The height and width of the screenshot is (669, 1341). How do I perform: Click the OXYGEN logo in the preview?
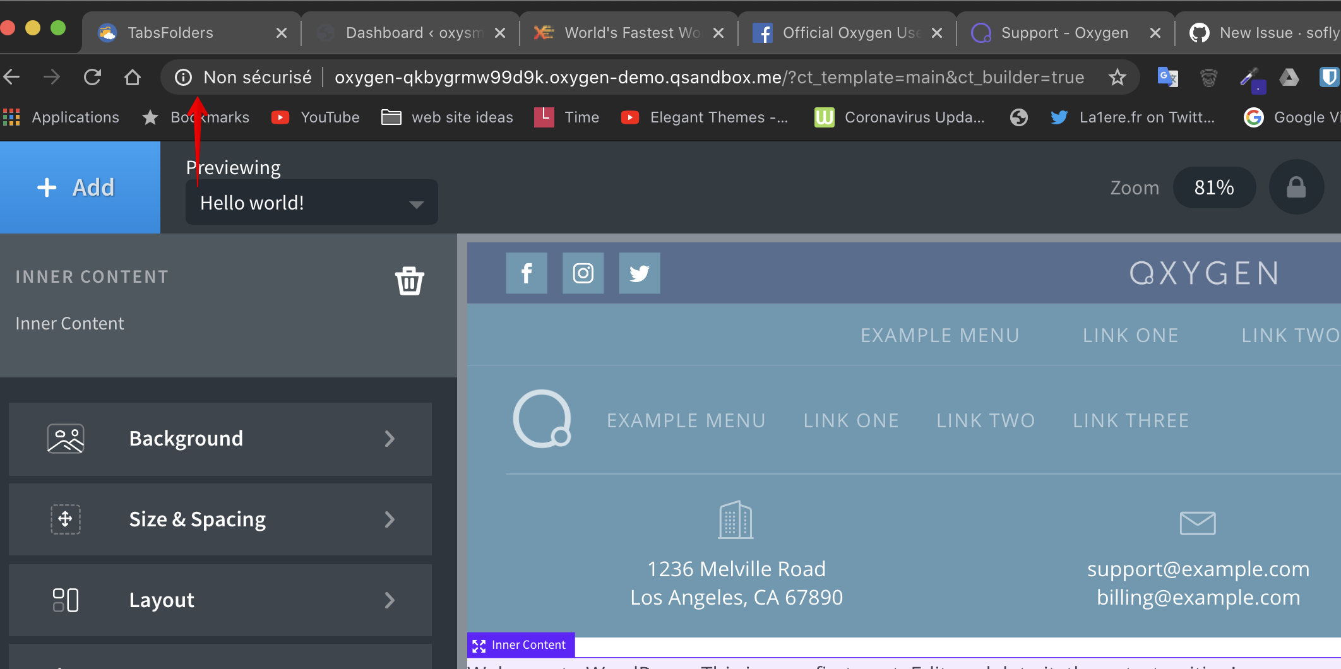[x=1203, y=273]
